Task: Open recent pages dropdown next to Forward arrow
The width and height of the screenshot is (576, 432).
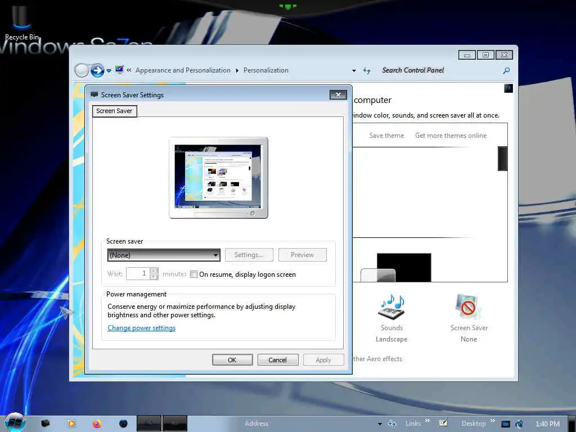Action: (x=109, y=70)
